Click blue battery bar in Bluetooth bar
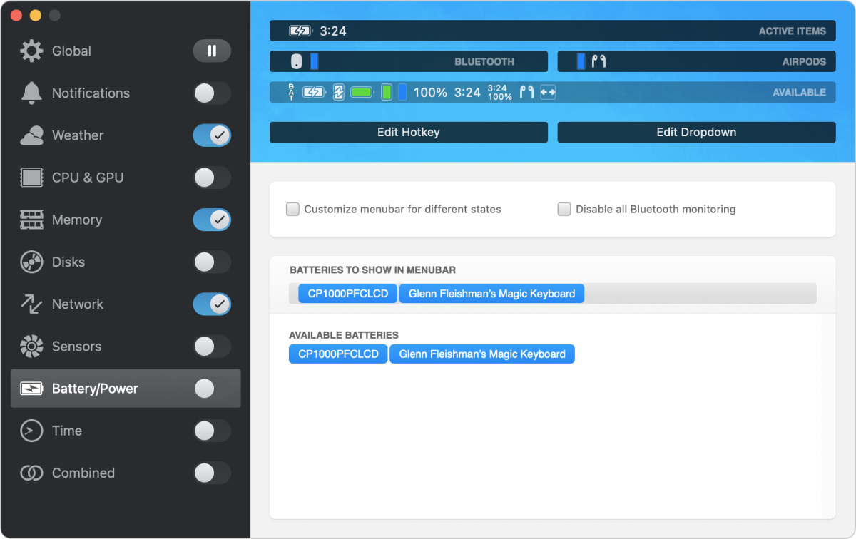This screenshot has width=856, height=539. coord(315,61)
